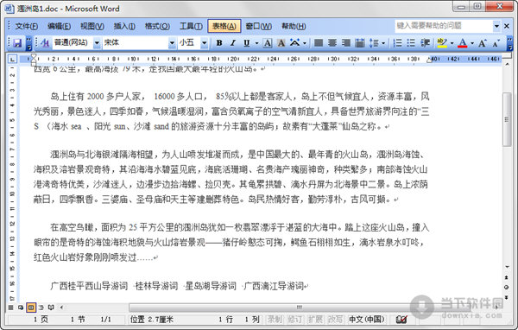Click the Select Browse Object button
Screen dimensions: 518x330
pos(507,288)
